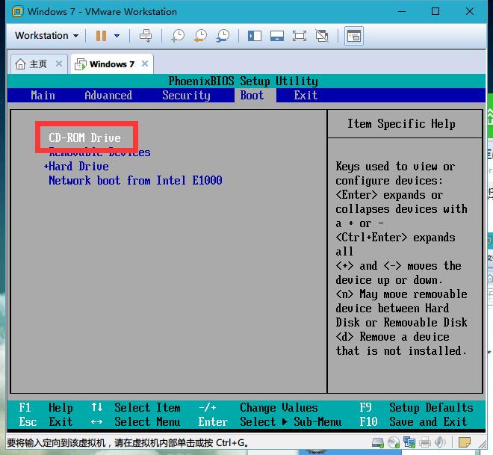Toggle the thumbnail bar view icon
Image resolution: width=493 pixels, height=455 pixels.
coord(277,35)
